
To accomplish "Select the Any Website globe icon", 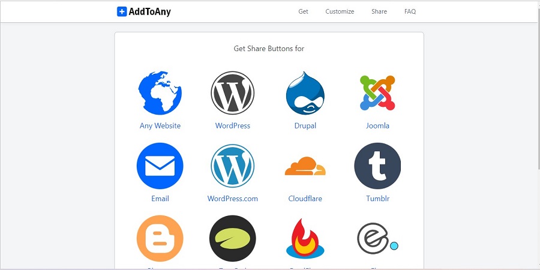I will (x=160, y=93).
